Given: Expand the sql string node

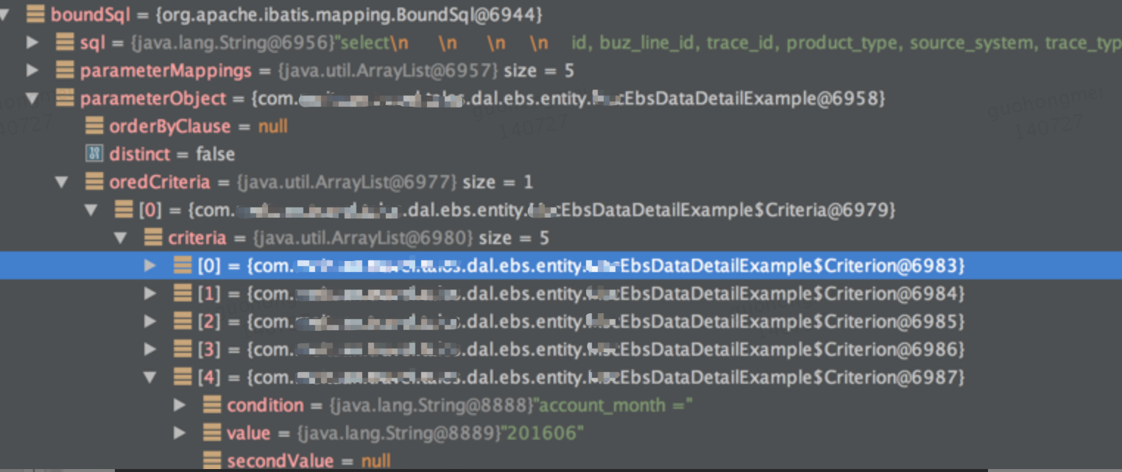Looking at the screenshot, I should point(32,42).
